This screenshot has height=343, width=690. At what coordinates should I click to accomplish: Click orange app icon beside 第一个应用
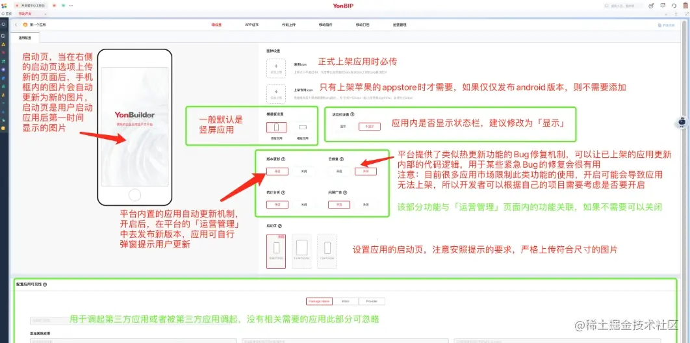(x=25, y=25)
